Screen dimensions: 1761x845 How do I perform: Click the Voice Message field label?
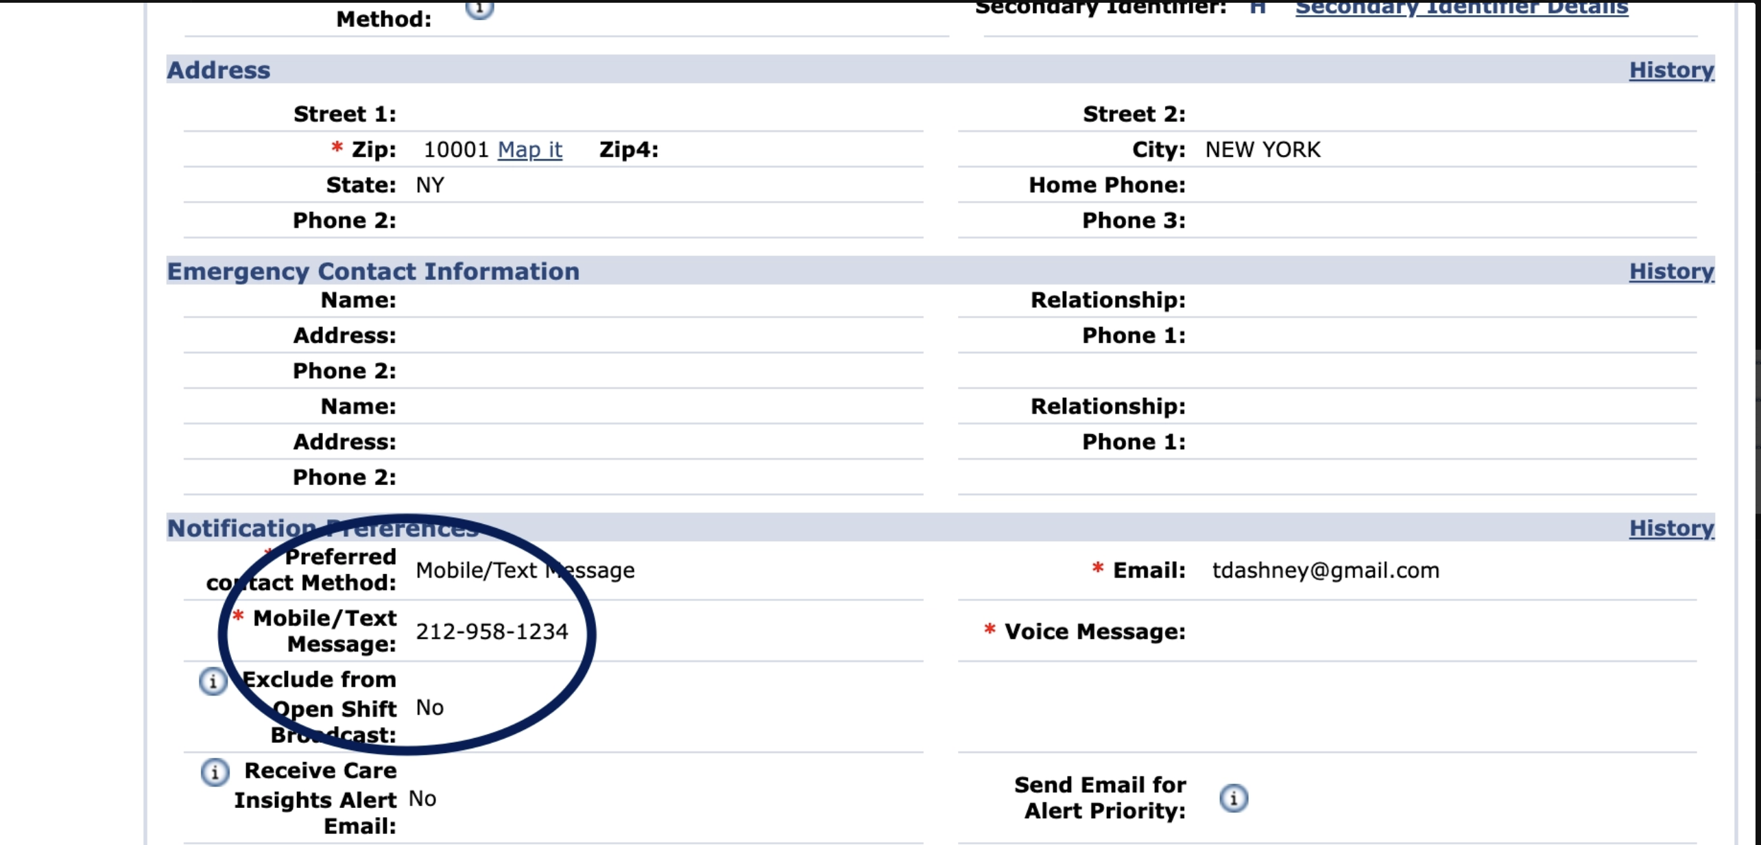1094,632
